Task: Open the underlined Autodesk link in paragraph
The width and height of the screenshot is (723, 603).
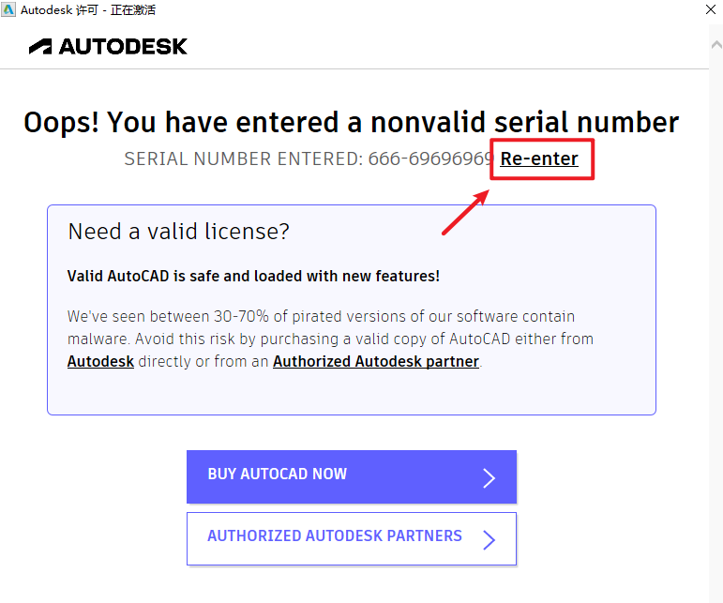Action: (100, 361)
